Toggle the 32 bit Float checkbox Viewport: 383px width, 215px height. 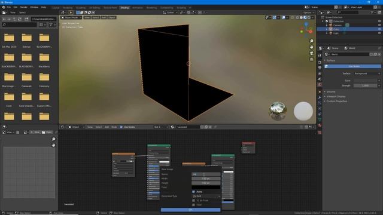193,201
